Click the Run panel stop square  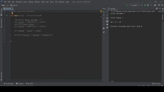click(104, 15)
